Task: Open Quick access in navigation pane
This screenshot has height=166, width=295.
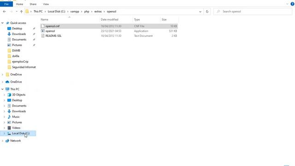Action: coord(18,23)
